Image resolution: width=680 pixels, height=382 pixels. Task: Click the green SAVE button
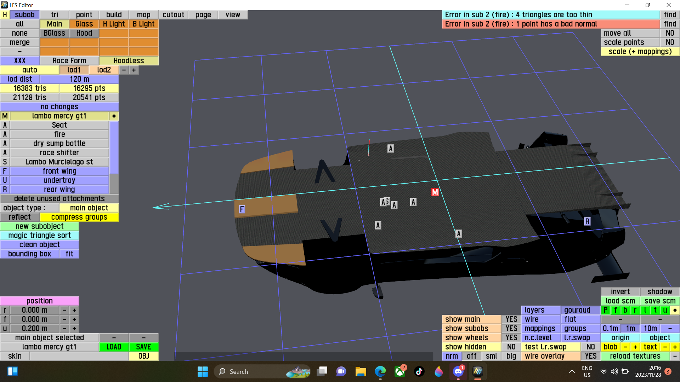point(143,347)
